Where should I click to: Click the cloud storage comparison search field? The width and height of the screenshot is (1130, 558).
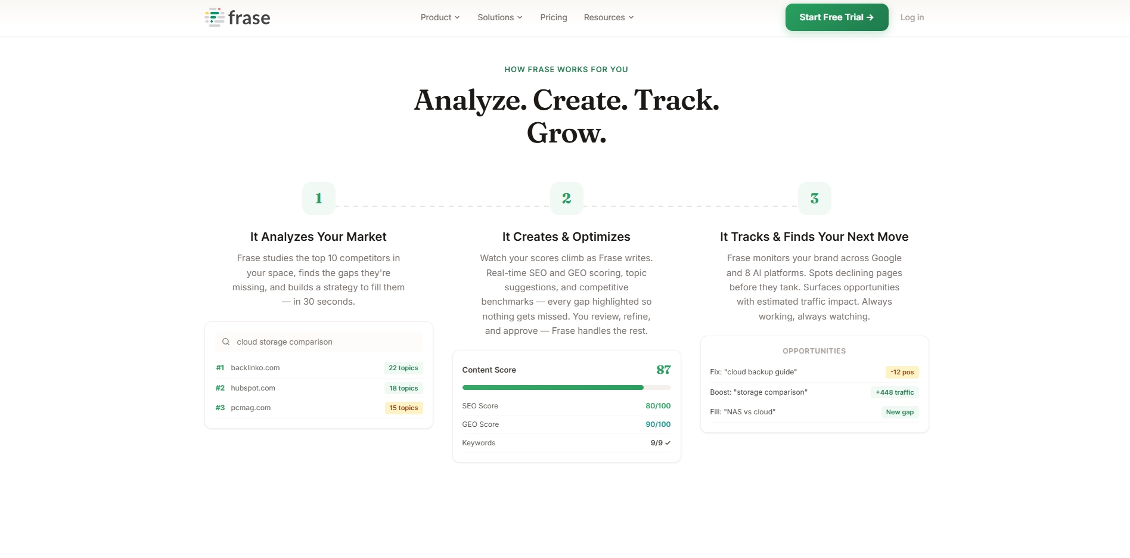[319, 342]
